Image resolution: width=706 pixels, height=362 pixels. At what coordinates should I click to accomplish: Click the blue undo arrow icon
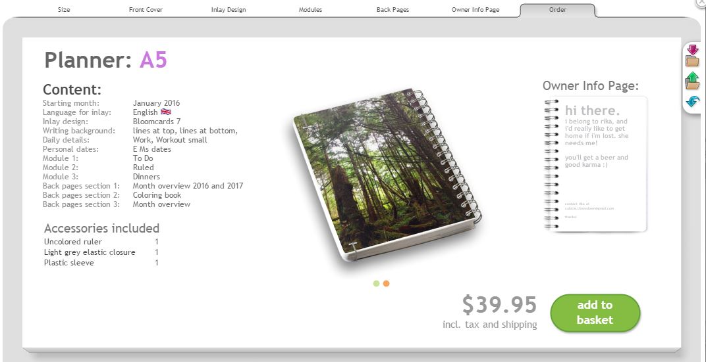[692, 102]
